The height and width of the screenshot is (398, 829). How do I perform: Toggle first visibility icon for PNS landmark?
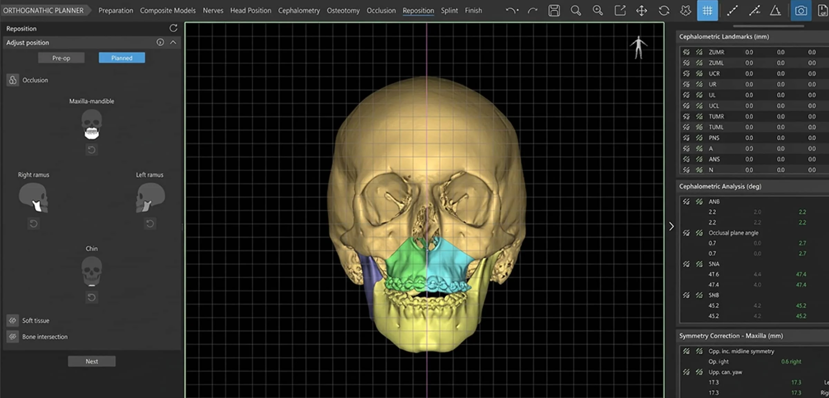pos(686,138)
